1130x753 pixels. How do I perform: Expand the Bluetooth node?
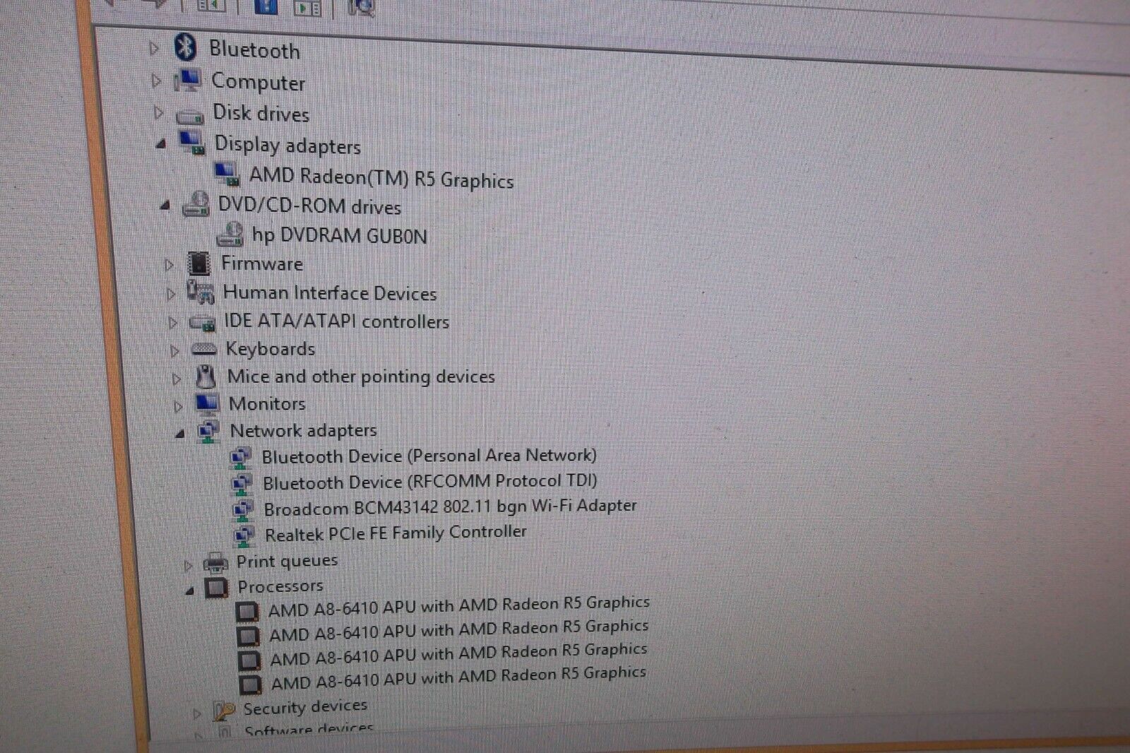tap(154, 48)
